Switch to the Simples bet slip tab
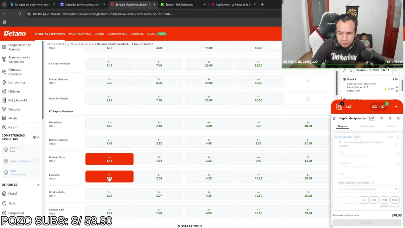 342,126
